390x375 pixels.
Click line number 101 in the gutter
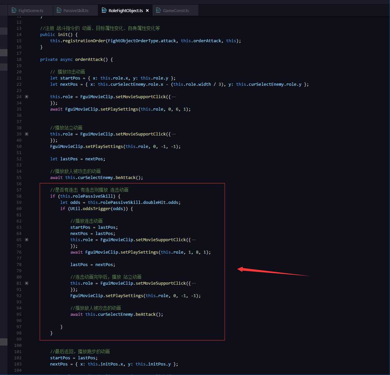click(x=18, y=351)
